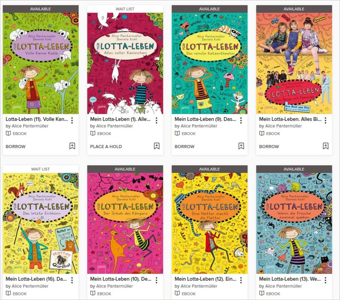Borrow Alles Bingo mit Flamingo ebook
This screenshot has width=340, height=300.
click(269, 147)
